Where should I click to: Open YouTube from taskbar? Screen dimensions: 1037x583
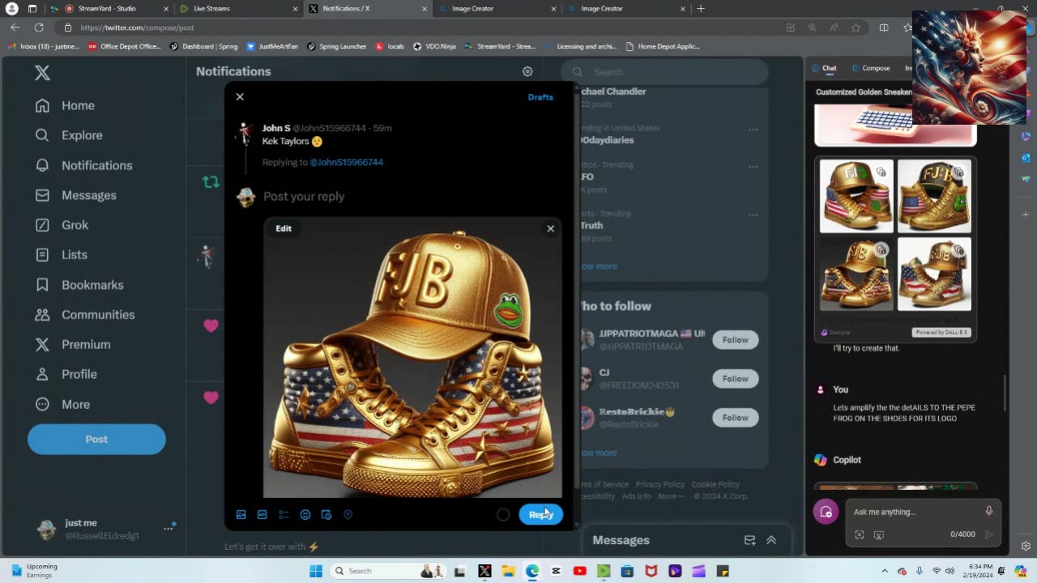(x=579, y=571)
